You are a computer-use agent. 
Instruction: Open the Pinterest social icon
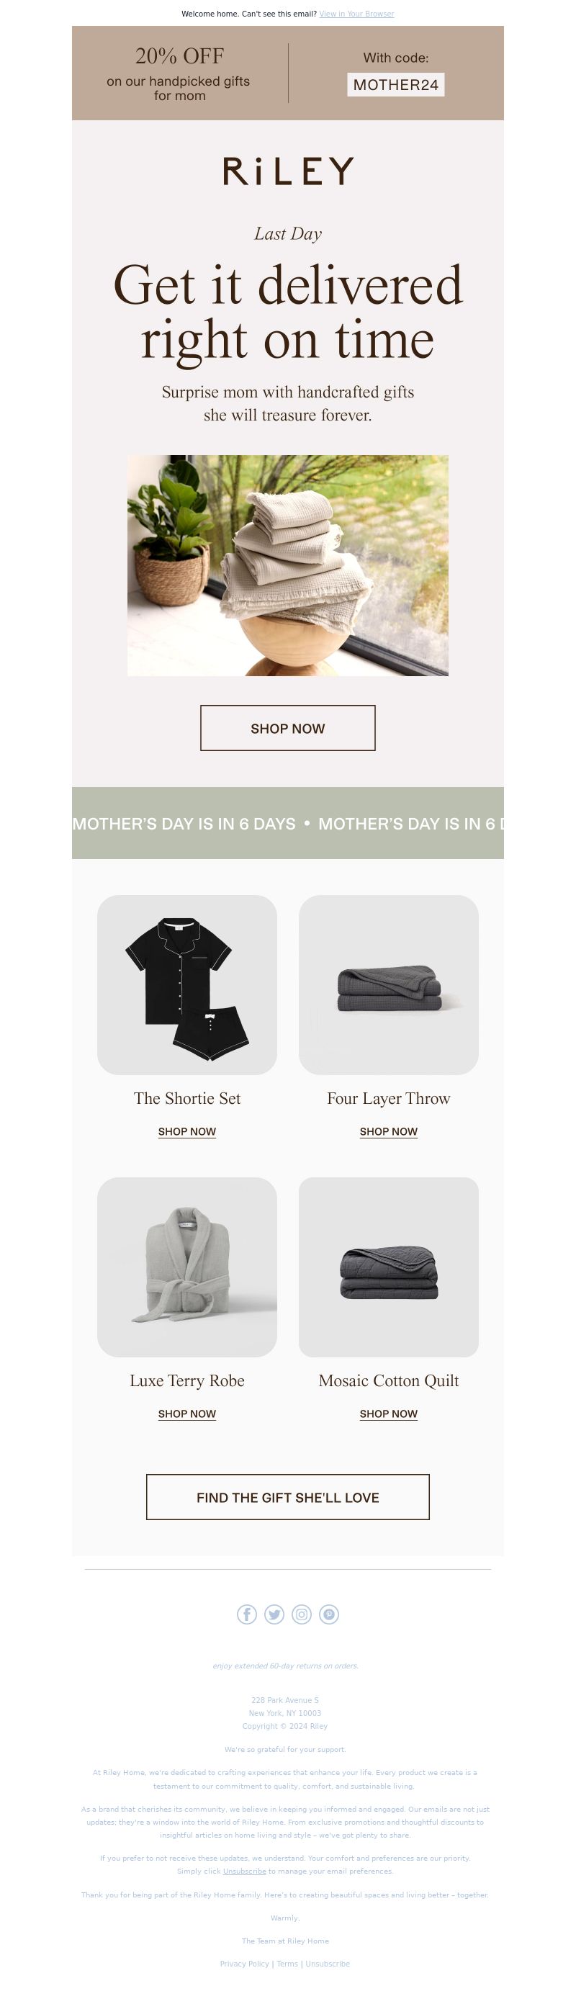click(329, 1614)
